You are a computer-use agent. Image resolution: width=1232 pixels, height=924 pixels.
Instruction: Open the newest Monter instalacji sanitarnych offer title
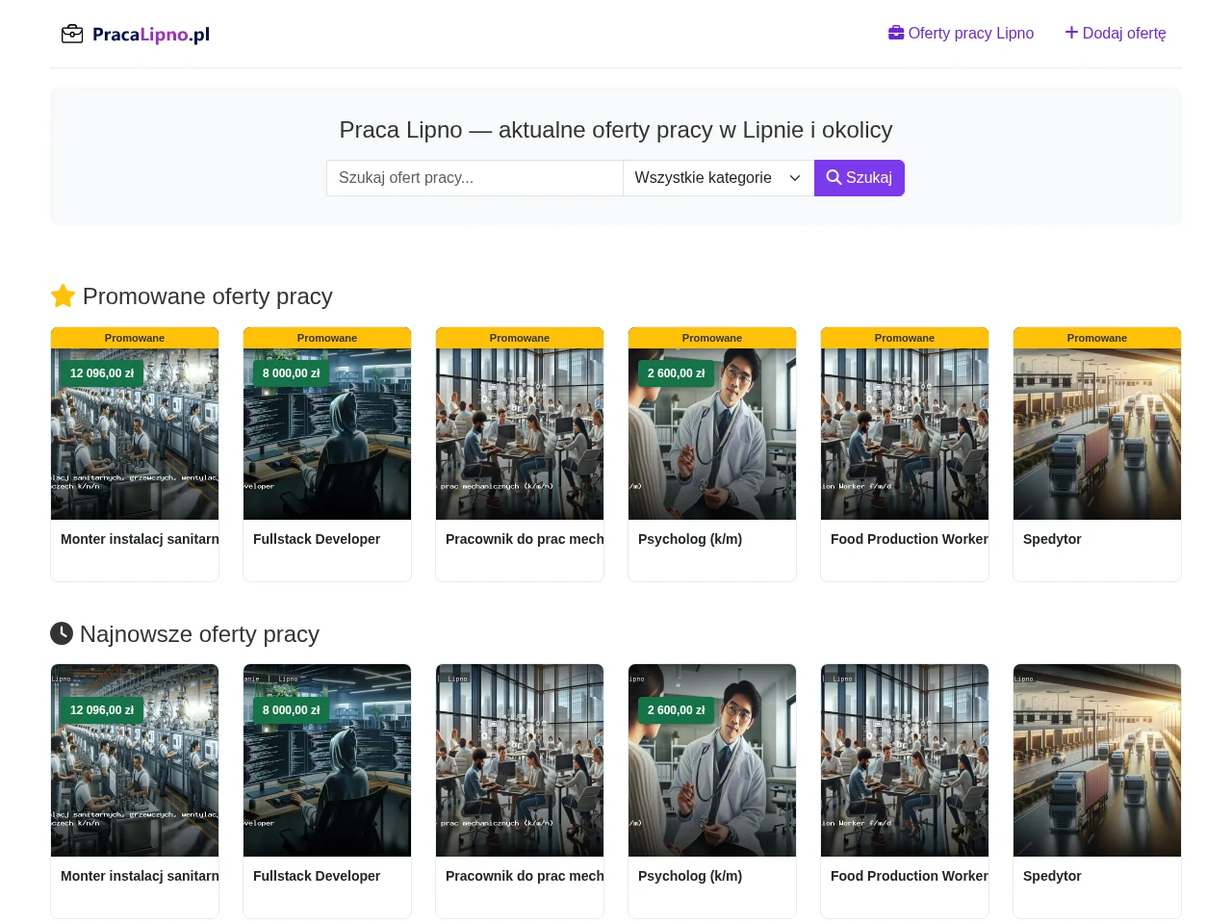(140, 876)
